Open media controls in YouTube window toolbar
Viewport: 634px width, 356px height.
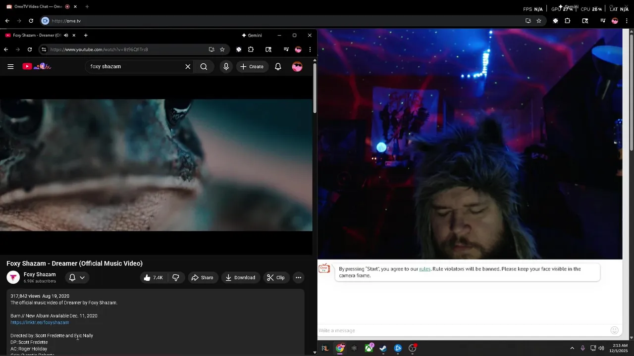[x=286, y=49]
